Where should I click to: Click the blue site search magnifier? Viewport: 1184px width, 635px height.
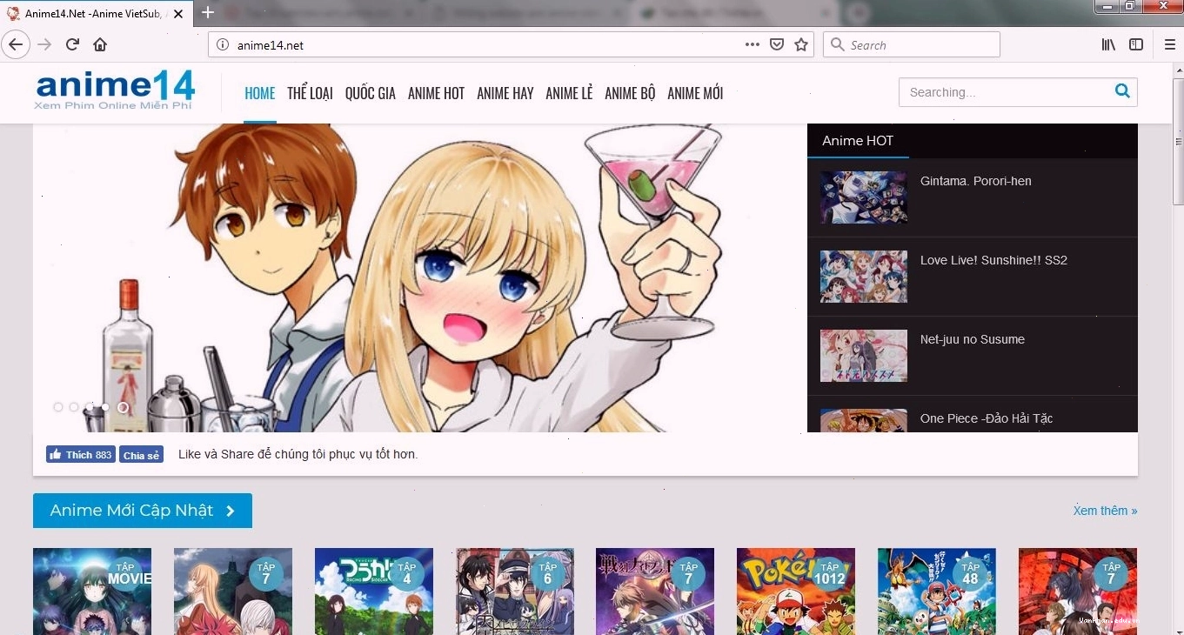tap(1122, 91)
